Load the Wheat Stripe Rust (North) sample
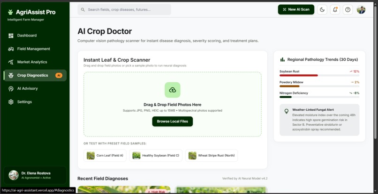 pyautogui.click(x=212, y=156)
